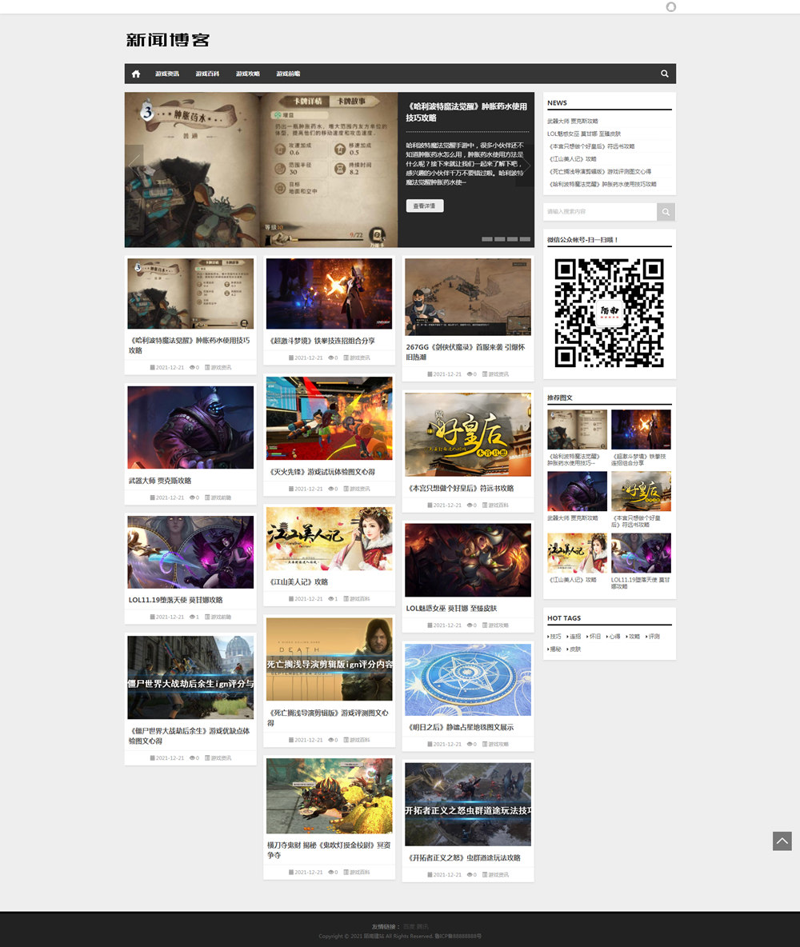Open NEWS item 《本宫只想做个好皇后》符远书攻略
Viewport: 800px width, 947px height.
(x=591, y=146)
